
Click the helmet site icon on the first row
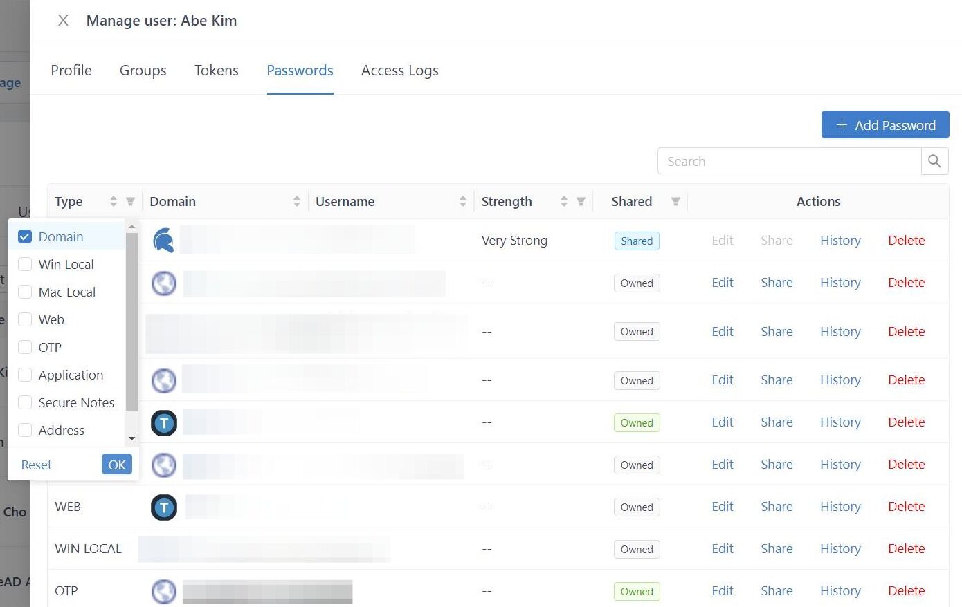pyautogui.click(x=163, y=240)
